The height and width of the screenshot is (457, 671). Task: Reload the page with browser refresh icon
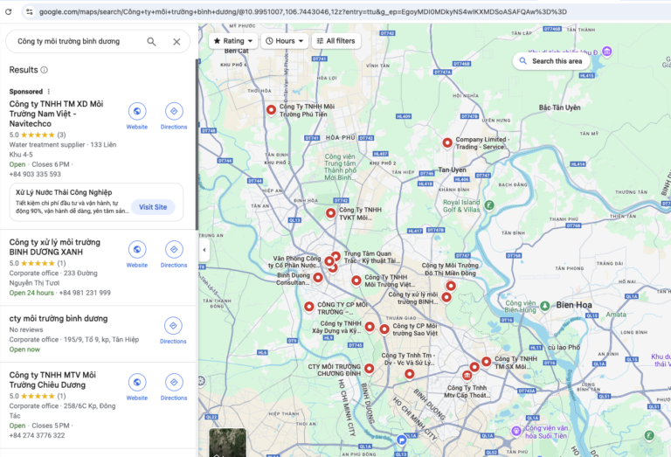8,11
